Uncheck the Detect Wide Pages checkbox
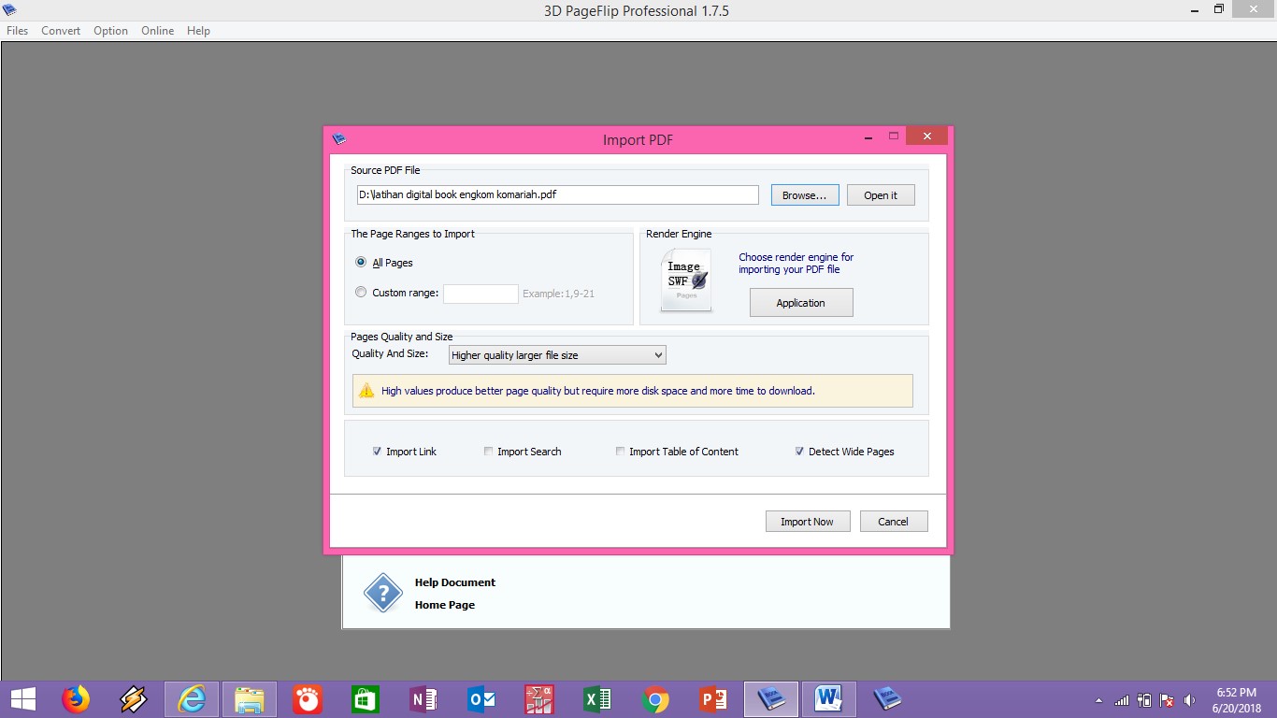 coord(799,452)
